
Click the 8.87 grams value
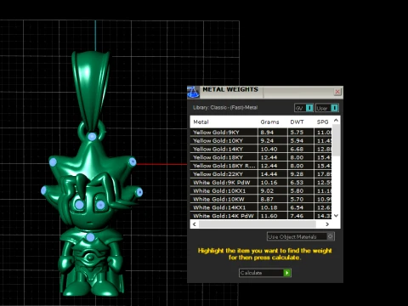click(267, 199)
